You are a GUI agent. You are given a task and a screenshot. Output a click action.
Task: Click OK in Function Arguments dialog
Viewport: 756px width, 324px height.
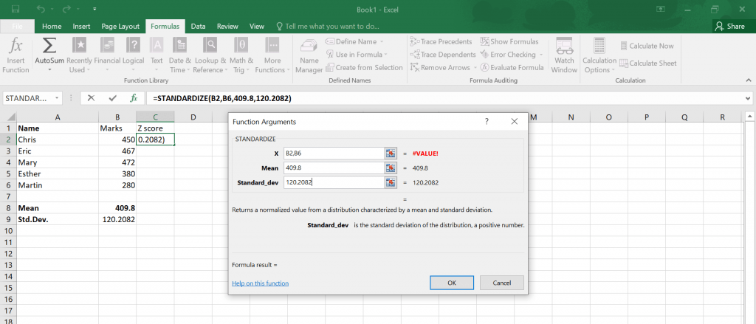pos(452,283)
